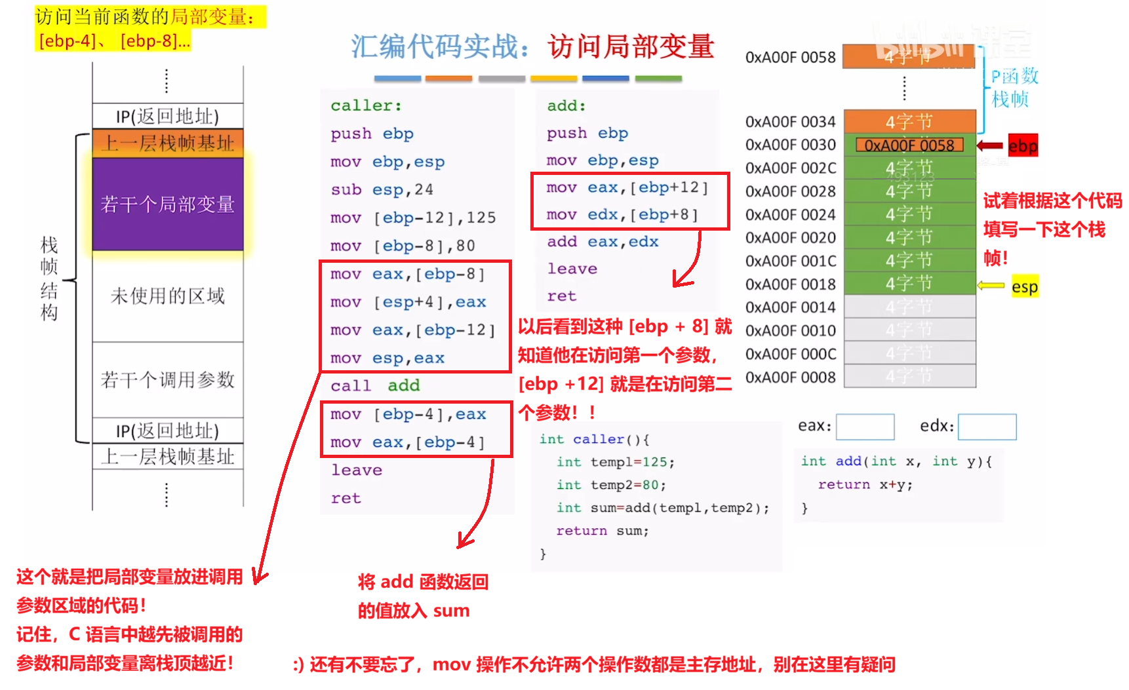Select the 'mov eax,[ebp+12]' instruction
This screenshot has height=690, width=1129.
[628, 187]
